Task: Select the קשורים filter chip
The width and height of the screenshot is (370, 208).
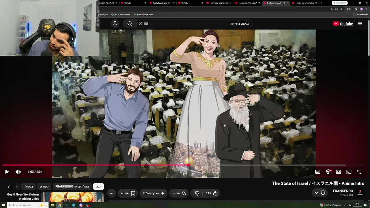Action: pos(44,187)
